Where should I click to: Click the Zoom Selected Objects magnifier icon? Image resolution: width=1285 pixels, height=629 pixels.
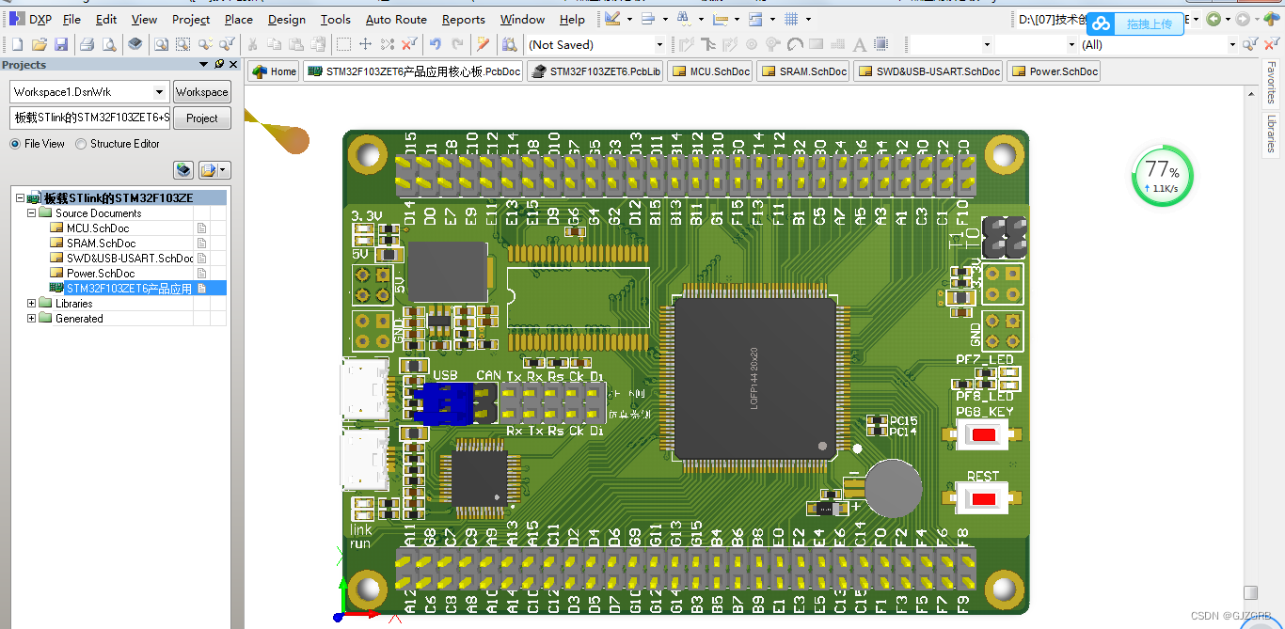coord(183,43)
